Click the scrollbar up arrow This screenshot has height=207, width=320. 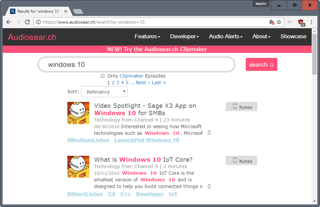314,31
